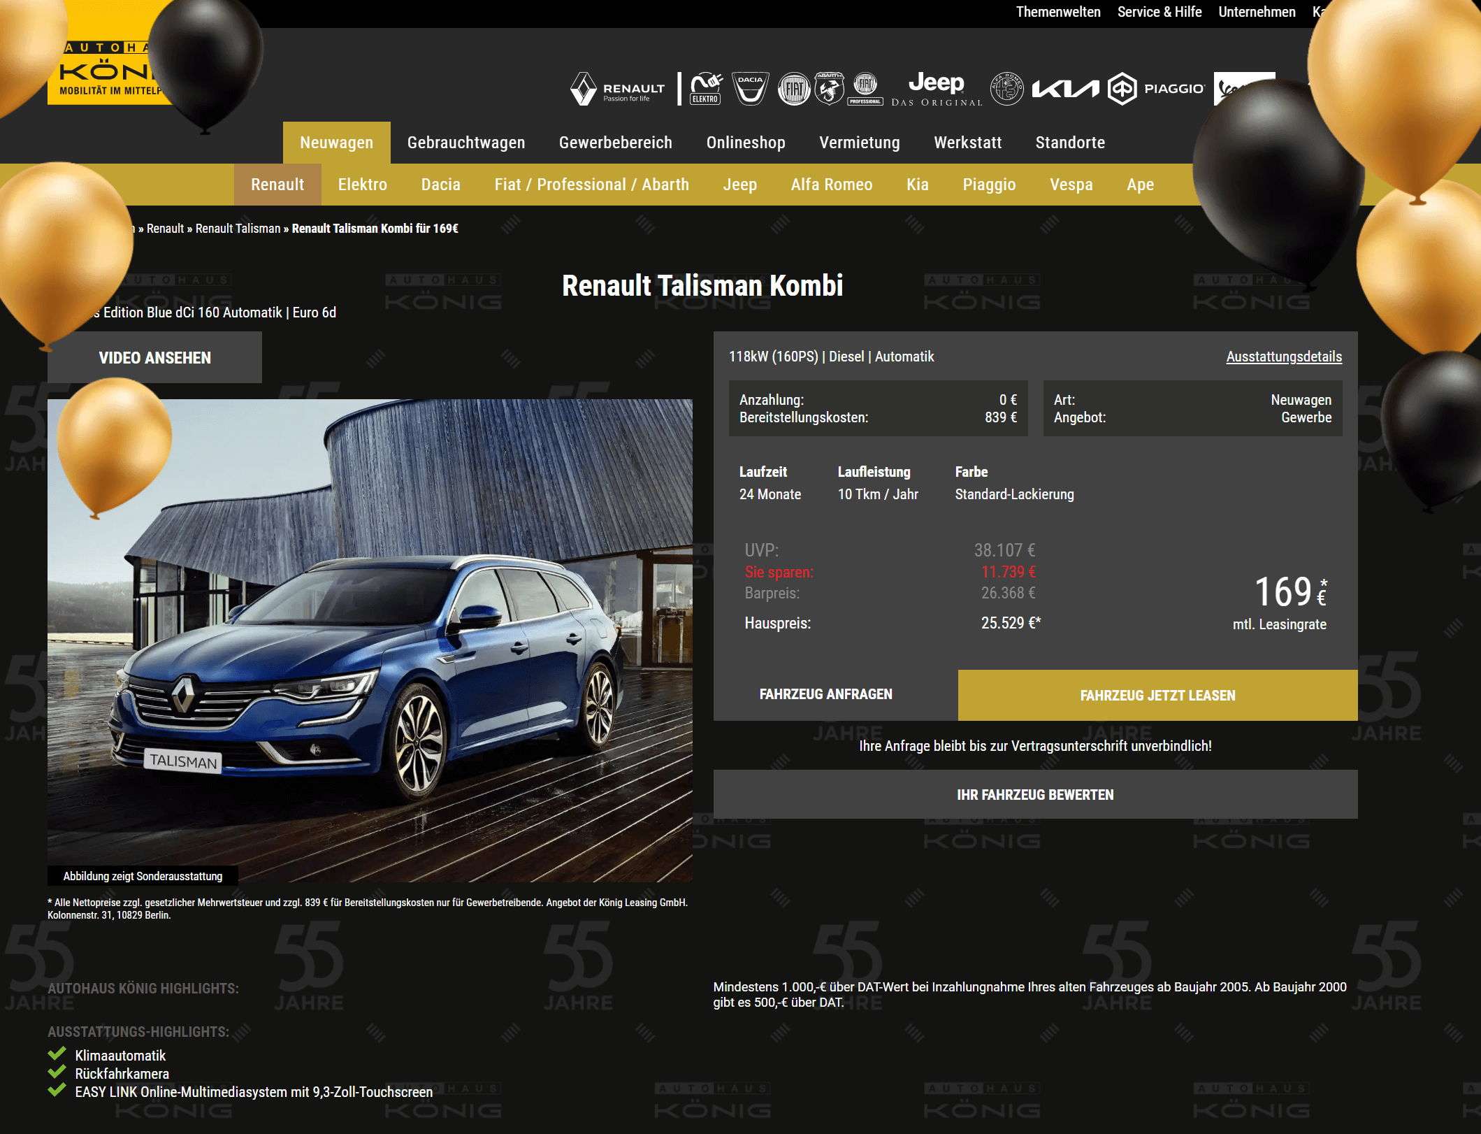Choose Alfa Romeo in brand bar
The height and width of the screenshot is (1134, 1481).
(x=832, y=185)
